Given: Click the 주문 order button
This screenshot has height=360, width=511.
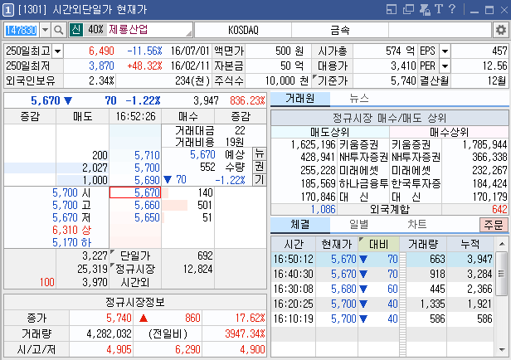Looking at the screenshot, I should coord(494,225).
